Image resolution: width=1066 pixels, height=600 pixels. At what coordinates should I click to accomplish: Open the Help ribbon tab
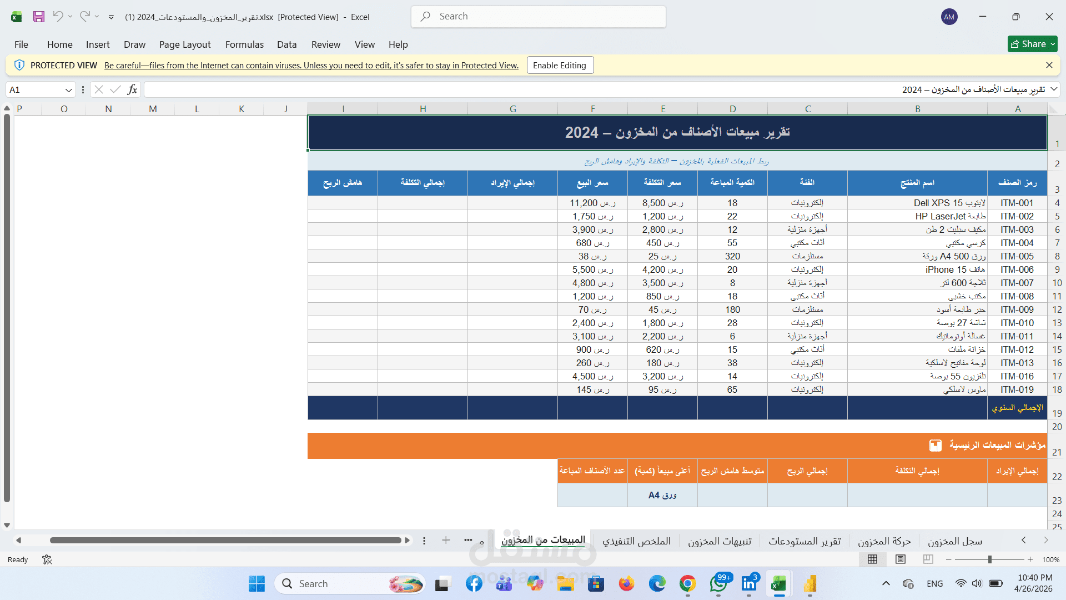click(x=398, y=44)
